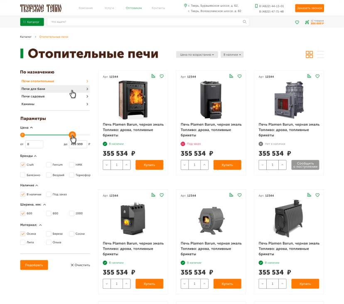Uncheck the Craft brand checkbox
This screenshot has width=344, height=304.
22,165
